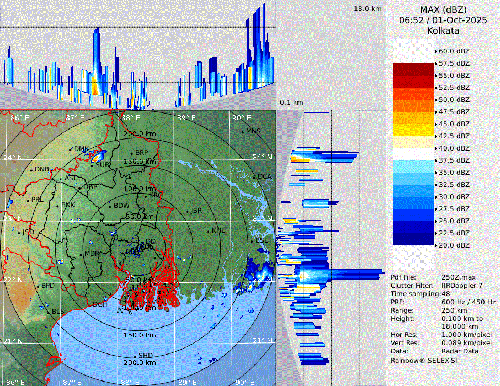Click the Rainbow SELEX-SI footer text
This screenshot has height=386, width=500.
(x=424, y=360)
